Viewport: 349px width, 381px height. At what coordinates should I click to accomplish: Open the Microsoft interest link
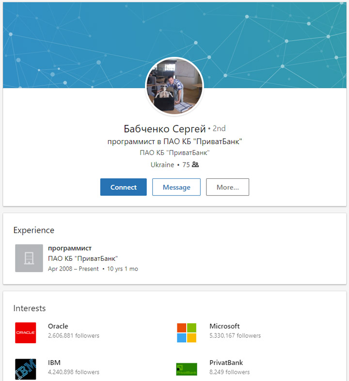point(224,326)
